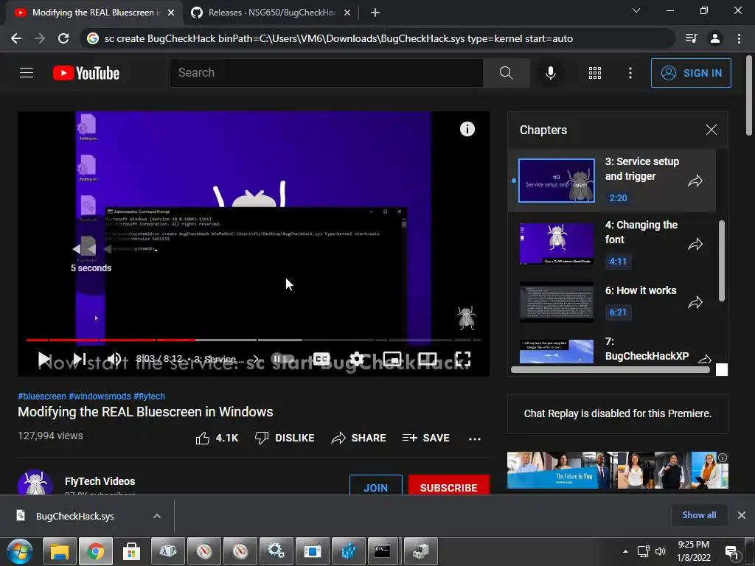The image size is (755, 566).
Task: Open FlyTech Videos channel
Action: (x=100, y=481)
